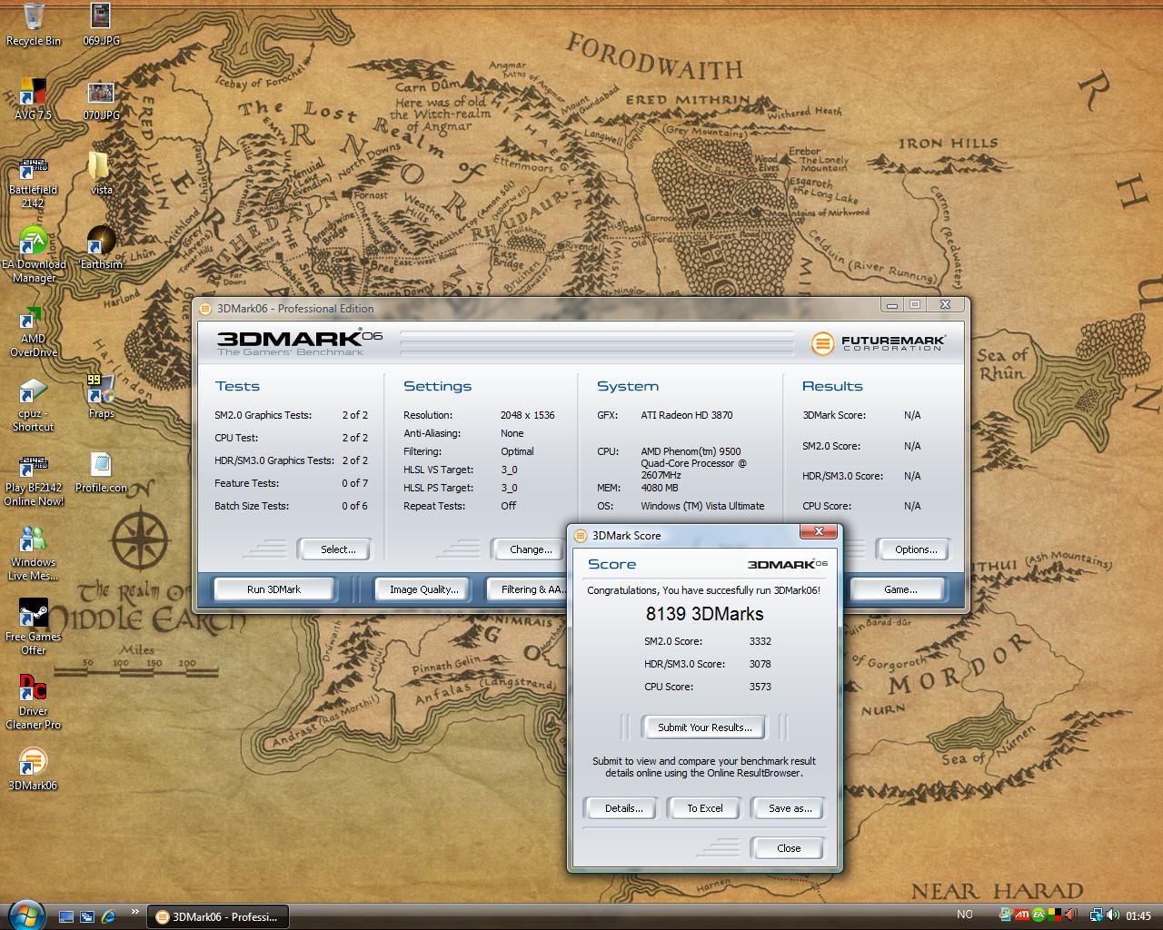This screenshot has width=1163, height=930.
Task: Launch the Earthsim desktop shortcut
Action: [101, 248]
